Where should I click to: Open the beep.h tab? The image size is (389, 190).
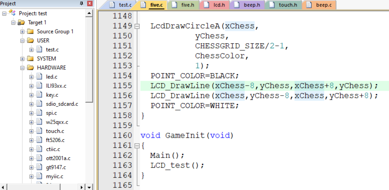point(247,5)
